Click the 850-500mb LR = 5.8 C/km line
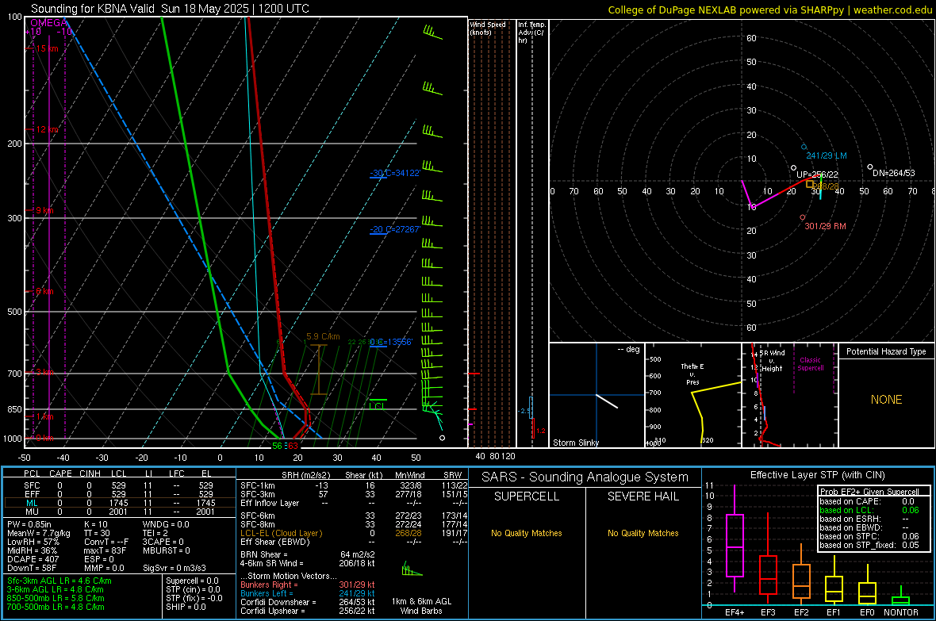 pos(56,598)
